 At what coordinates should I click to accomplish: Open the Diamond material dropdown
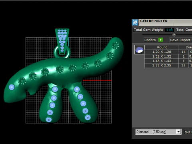(178, 132)
